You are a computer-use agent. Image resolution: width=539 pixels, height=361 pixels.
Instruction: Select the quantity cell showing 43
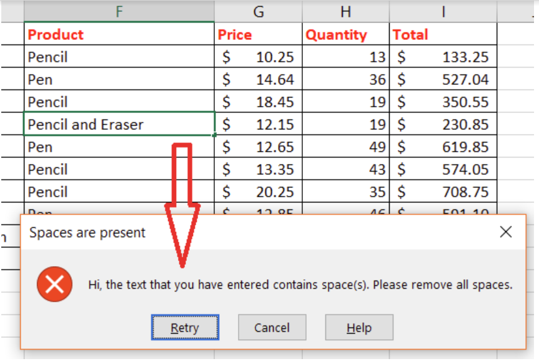pyautogui.click(x=345, y=169)
